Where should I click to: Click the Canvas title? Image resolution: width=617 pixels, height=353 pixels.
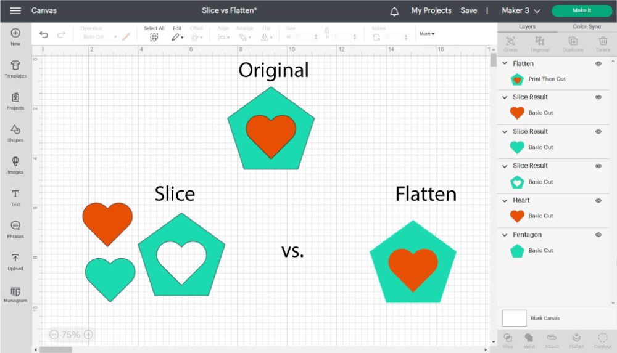(44, 10)
